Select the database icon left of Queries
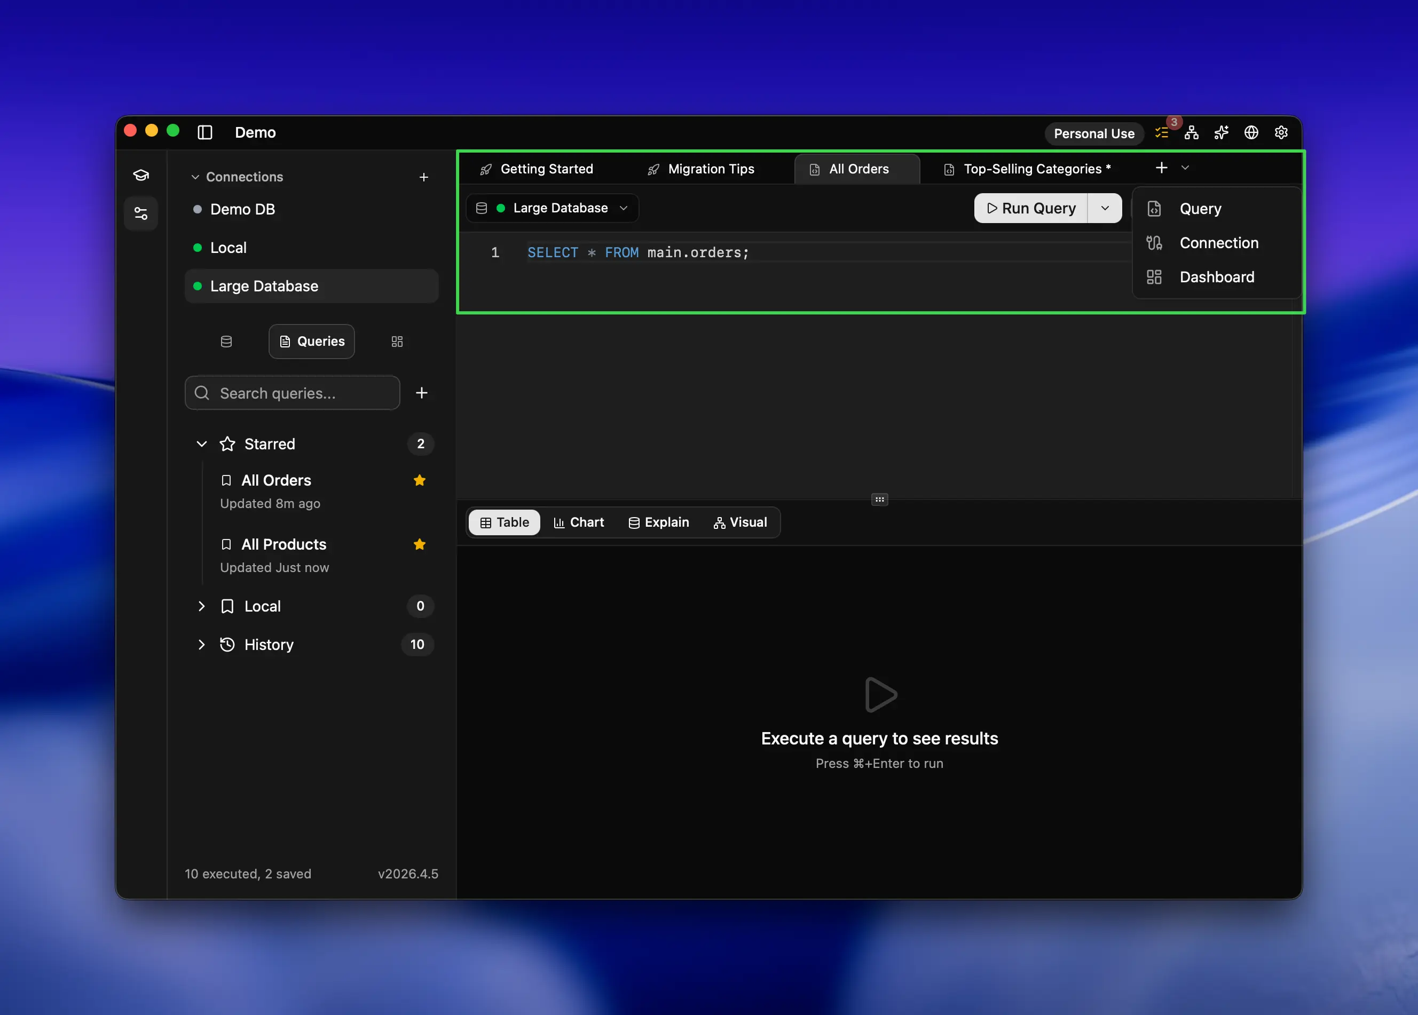This screenshot has height=1015, width=1418. point(226,341)
